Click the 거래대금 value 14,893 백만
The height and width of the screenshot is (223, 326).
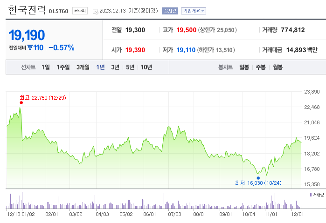(302, 50)
